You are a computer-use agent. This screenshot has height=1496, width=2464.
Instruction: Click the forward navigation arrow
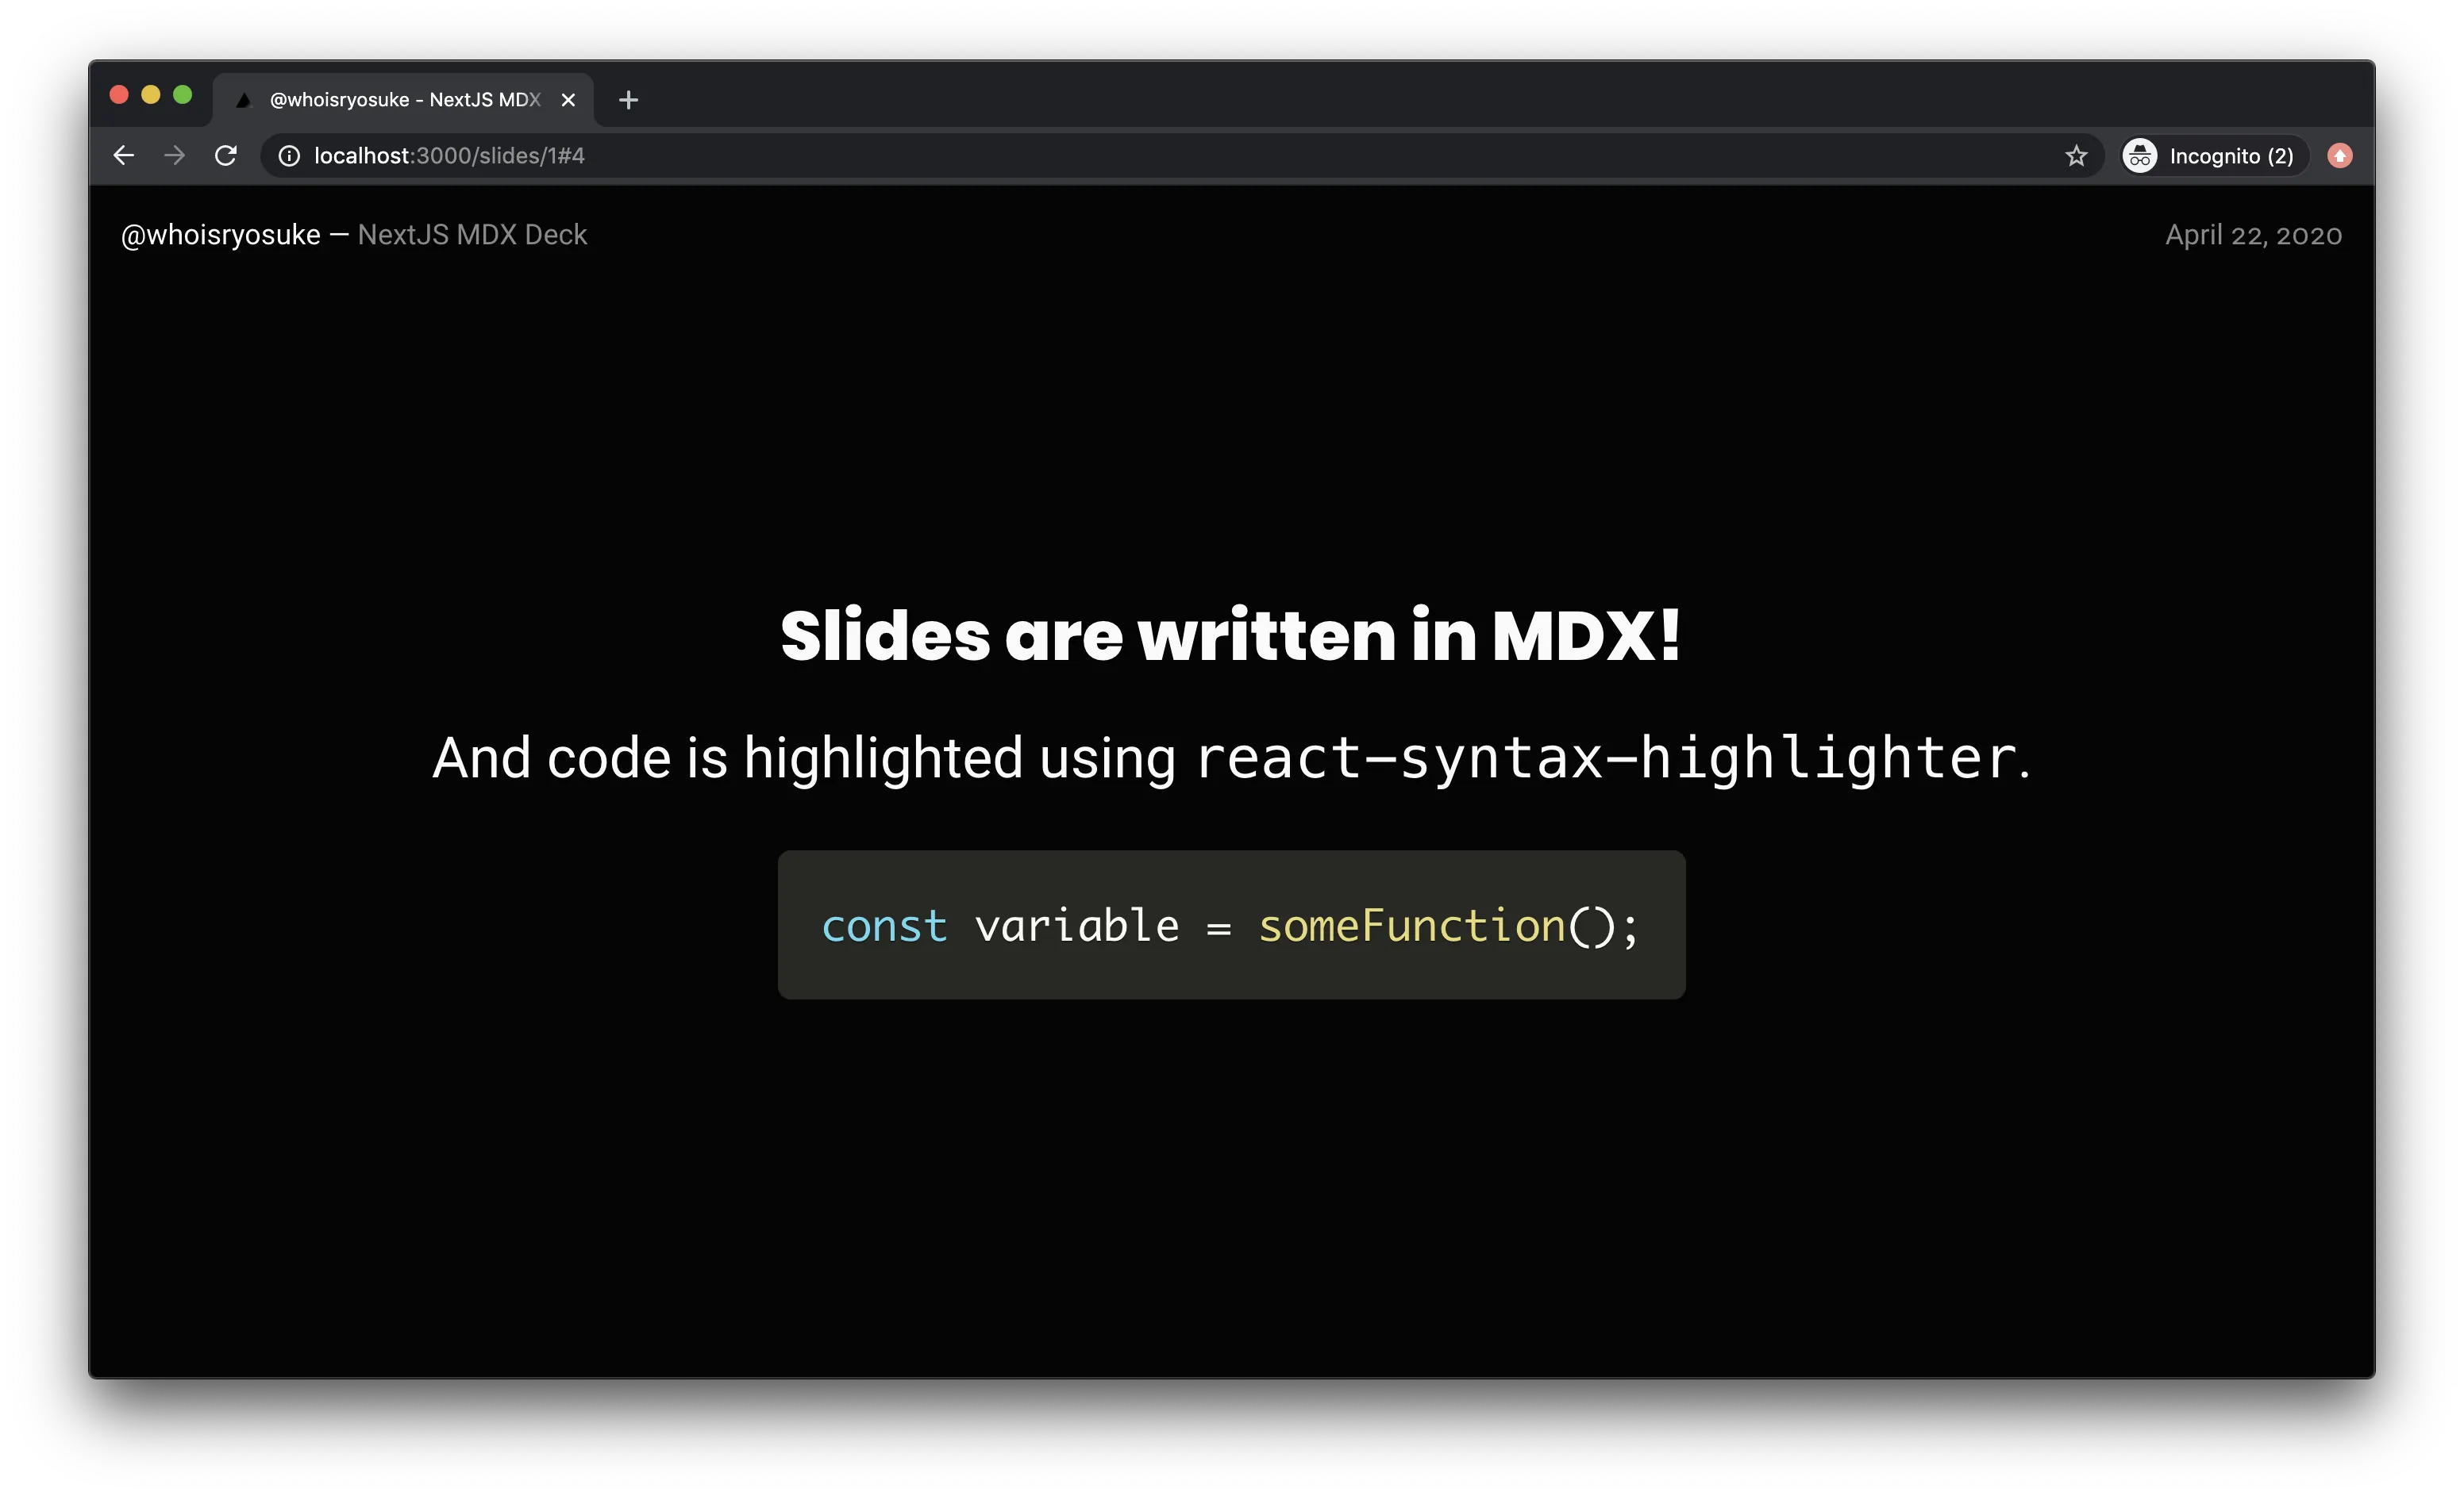pyautogui.click(x=174, y=155)
